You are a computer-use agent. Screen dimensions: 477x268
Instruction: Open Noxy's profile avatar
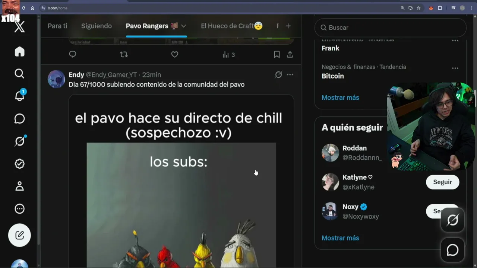(x=330, y=211)
